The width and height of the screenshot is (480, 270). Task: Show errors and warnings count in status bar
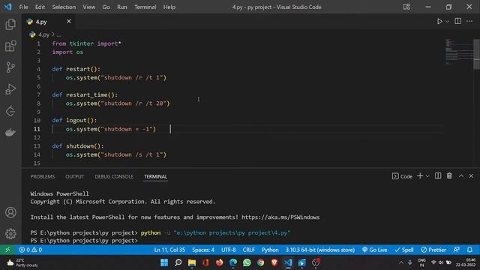(31, 250)
